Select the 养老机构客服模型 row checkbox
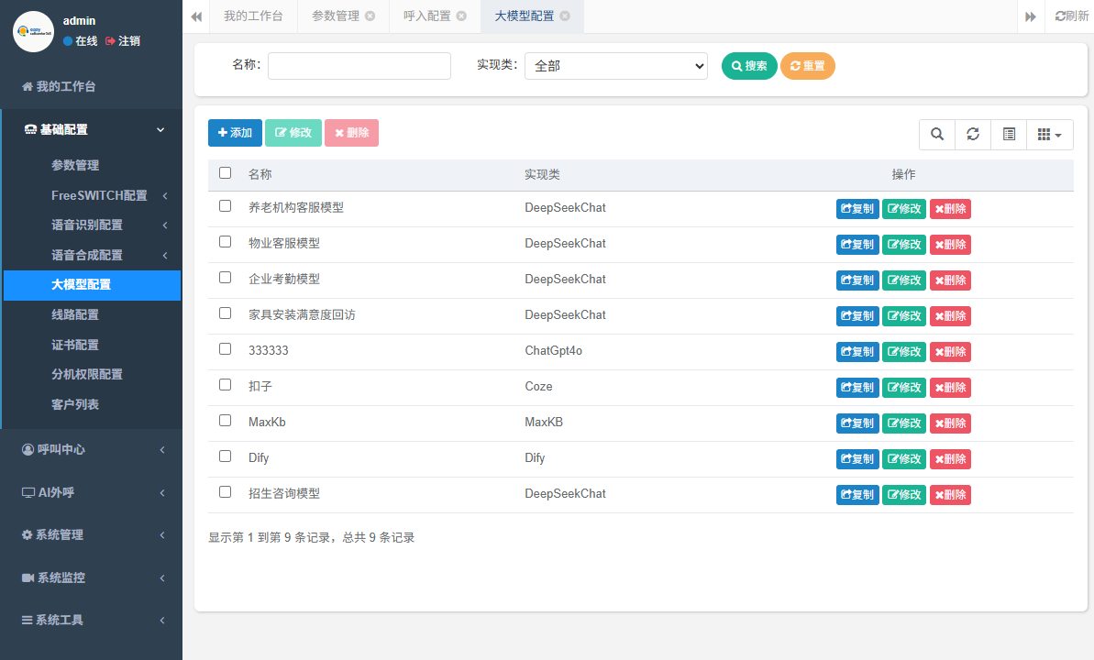Image resolution: width=1094 pixels, height=660 pixels. coord(226,206)
